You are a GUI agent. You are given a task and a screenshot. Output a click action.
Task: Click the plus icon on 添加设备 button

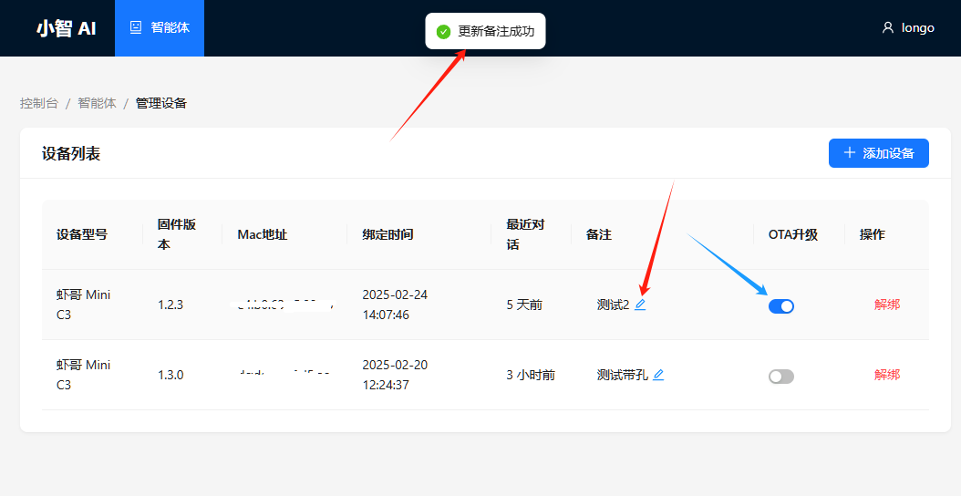tap(850, 153)
